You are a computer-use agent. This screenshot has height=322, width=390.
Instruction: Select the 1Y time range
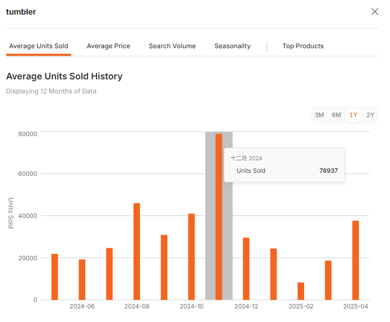click(x=353, y=115)
